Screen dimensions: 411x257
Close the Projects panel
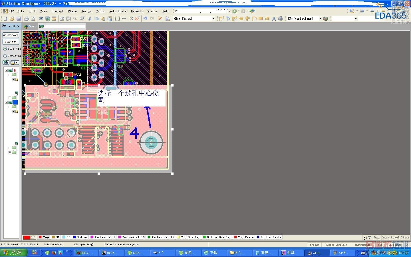[18, 26]
